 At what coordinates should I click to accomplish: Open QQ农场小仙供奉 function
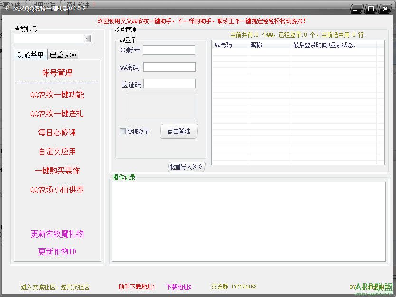click(57, 189)
